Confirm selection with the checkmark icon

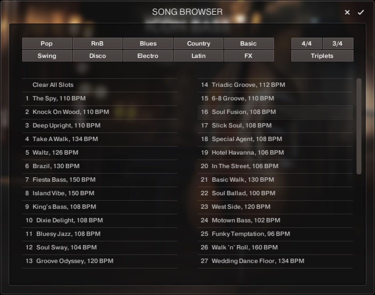tap(361, 12)
